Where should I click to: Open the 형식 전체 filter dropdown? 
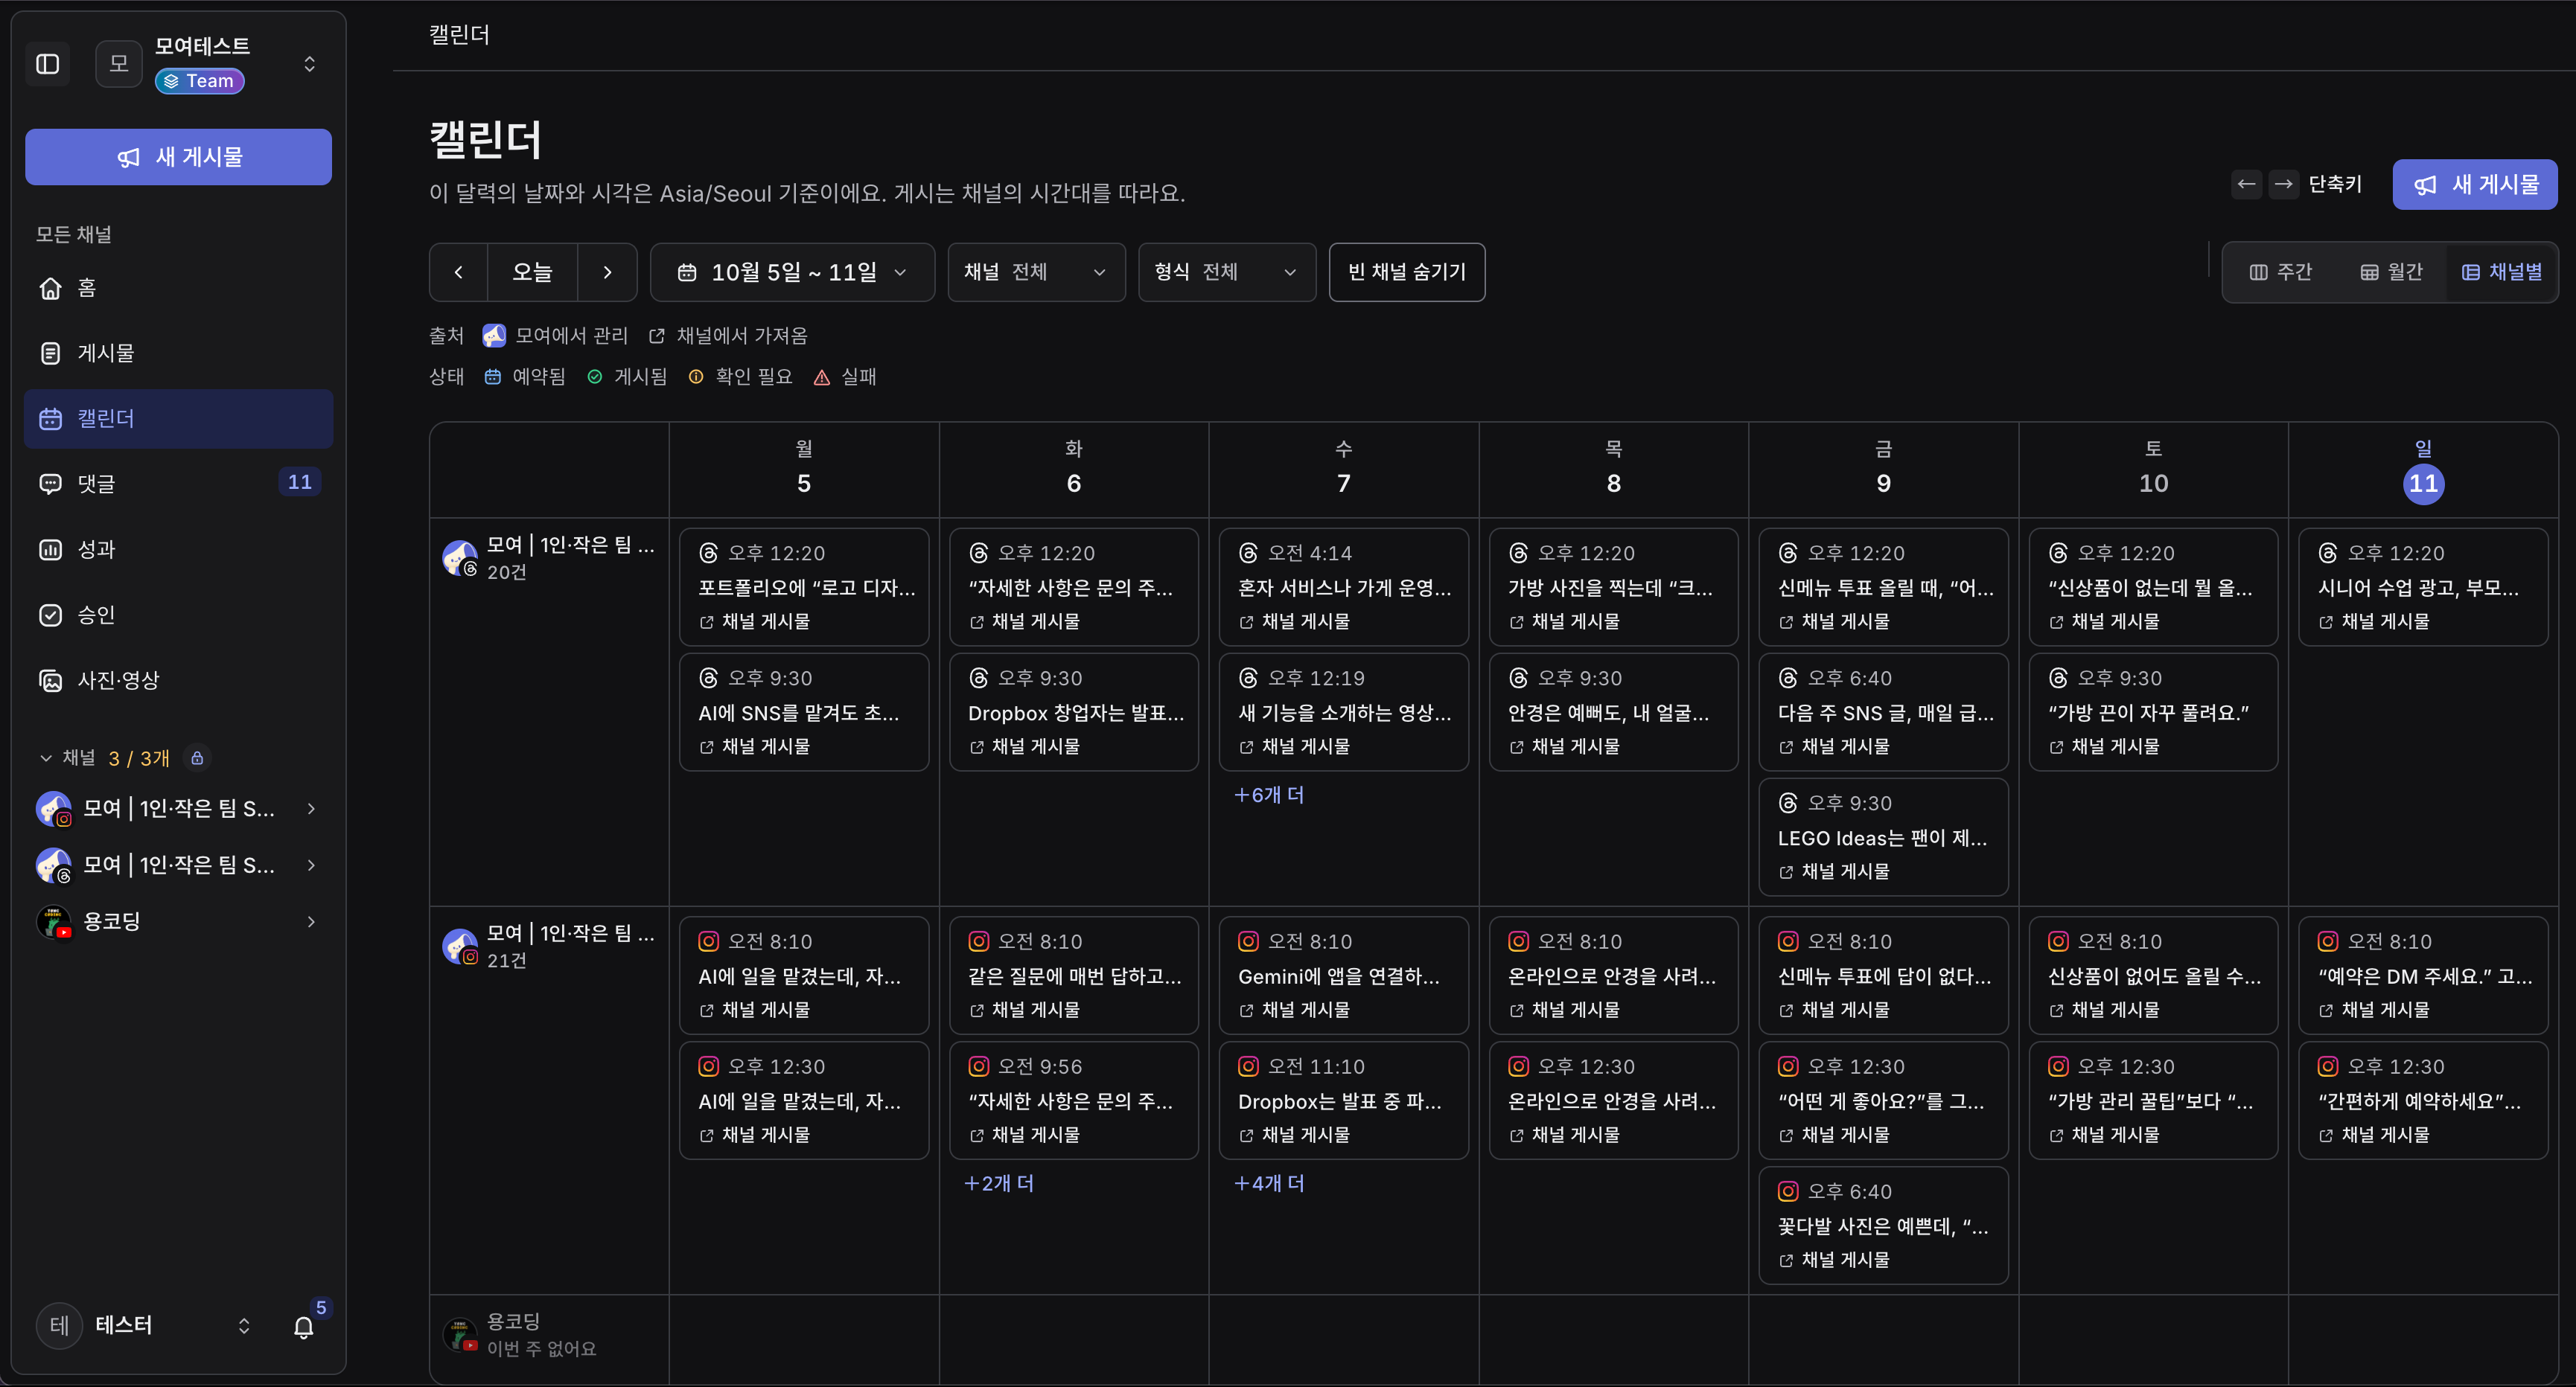[1227, 272]
